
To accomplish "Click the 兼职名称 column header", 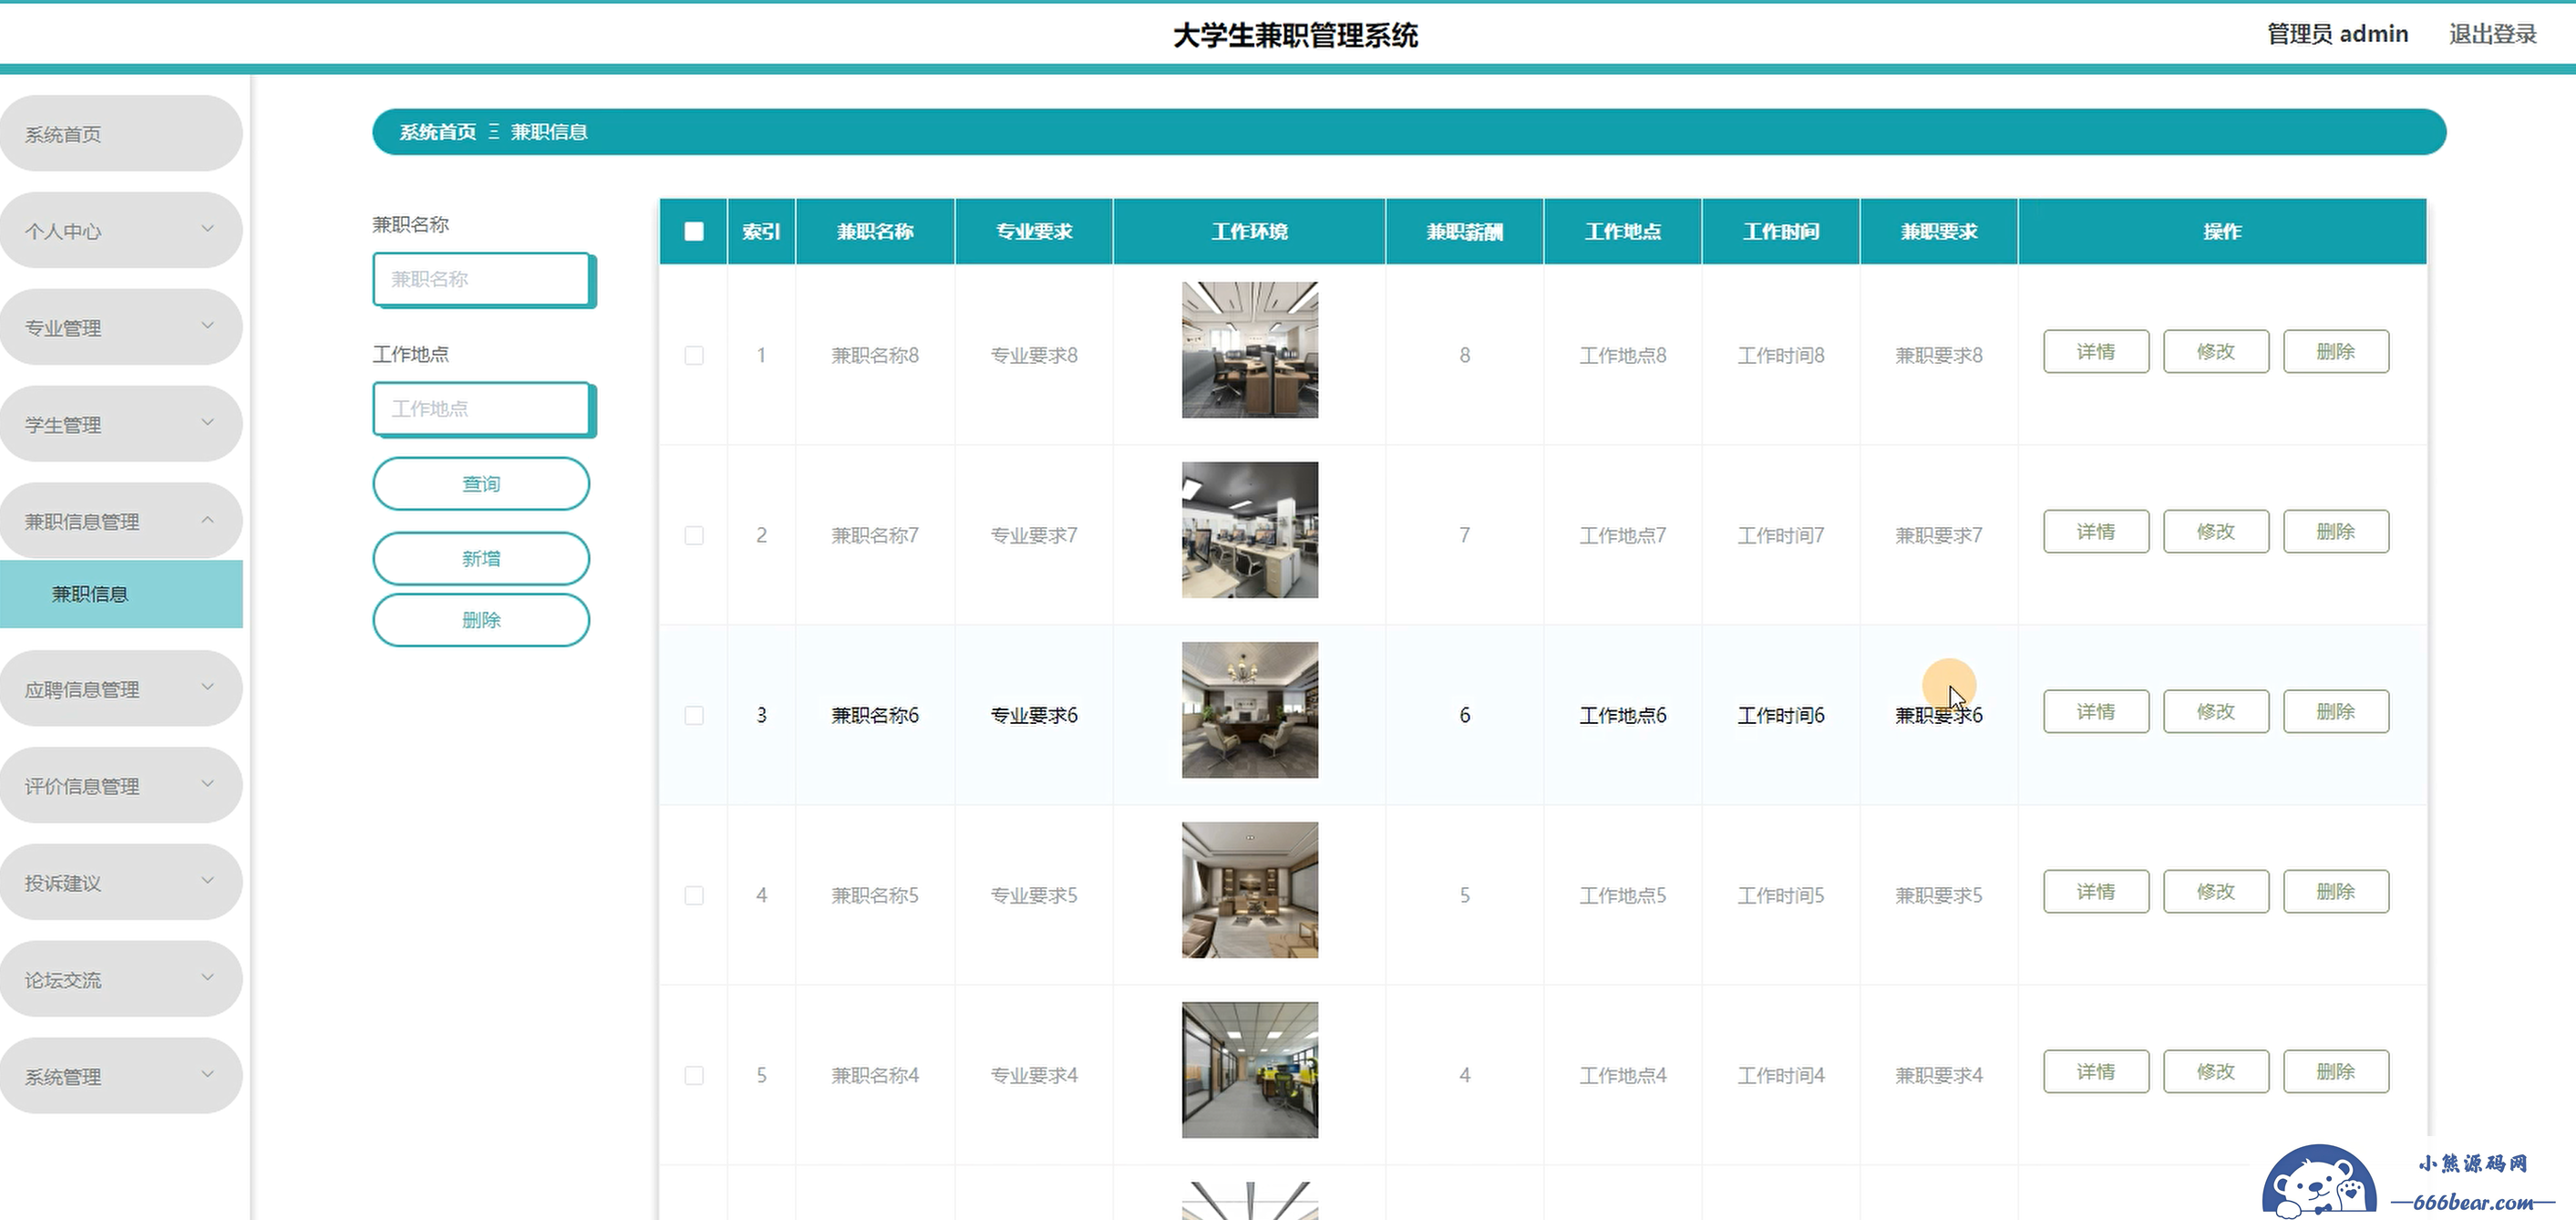I will [875, 232].
